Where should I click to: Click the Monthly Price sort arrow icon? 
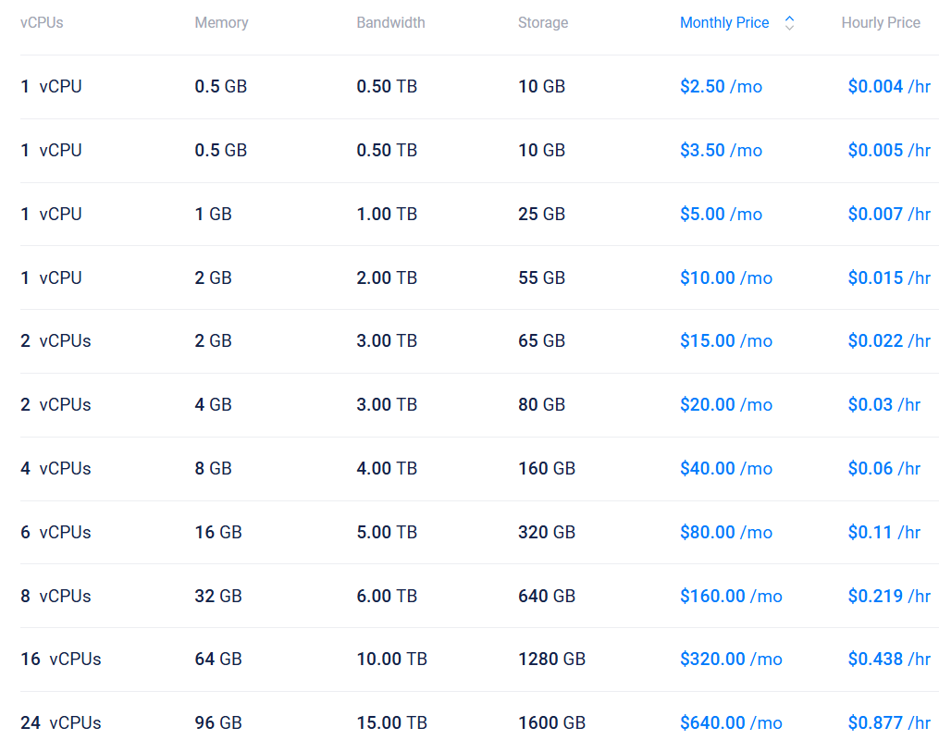[789, 23]
